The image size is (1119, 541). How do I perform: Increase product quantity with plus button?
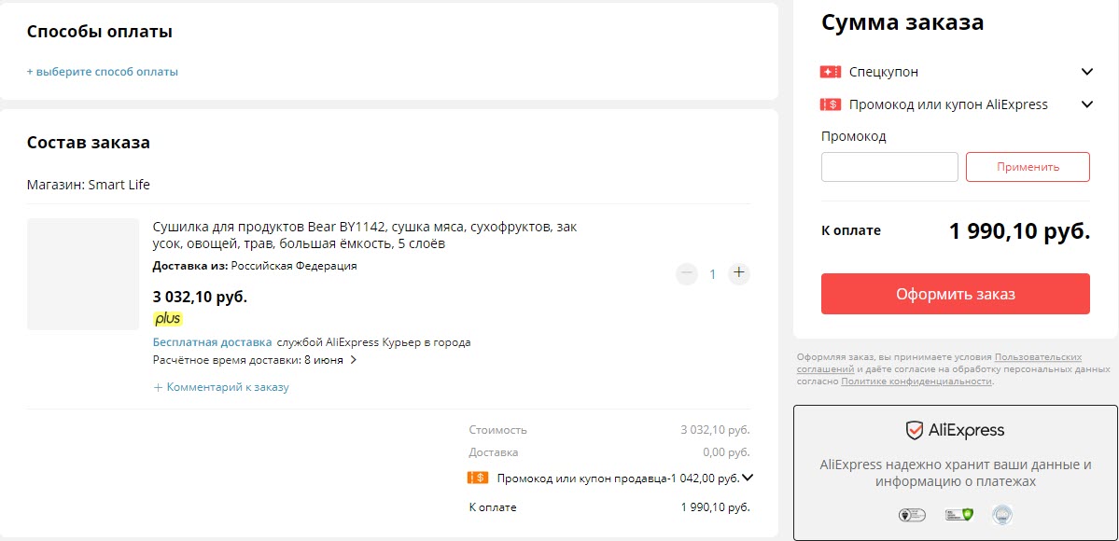click(738, 273)
